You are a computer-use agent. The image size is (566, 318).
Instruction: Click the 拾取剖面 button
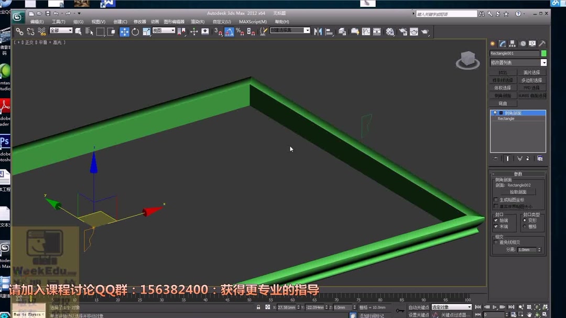(x=518, y=191)
